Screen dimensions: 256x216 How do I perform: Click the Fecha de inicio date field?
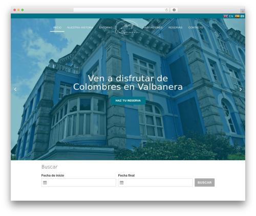(79, 182)
